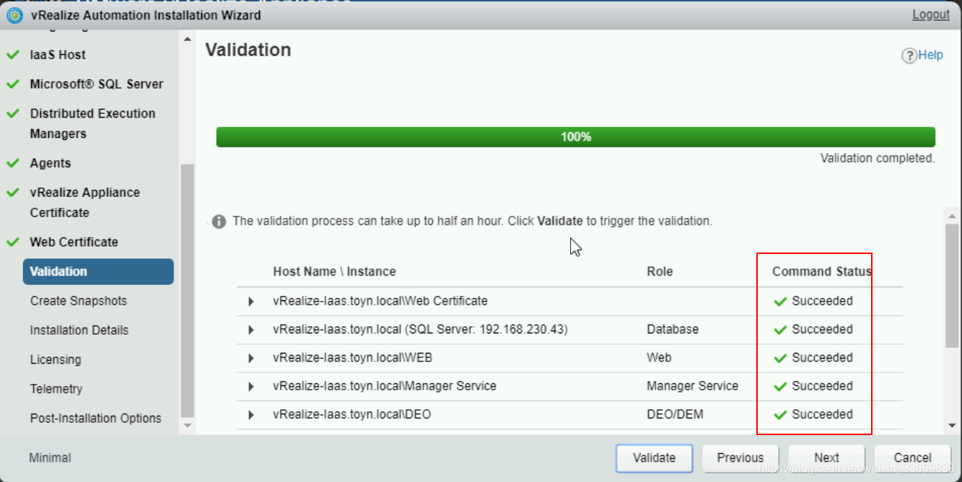Click the Role column header
This screenshot has width=962, height=482.
click(660, 272)
